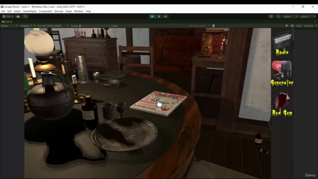Open the Full HD (1920x1080) resolution dropdown
The width and height of the screenshot is (318, 179).
pos(53,26)
